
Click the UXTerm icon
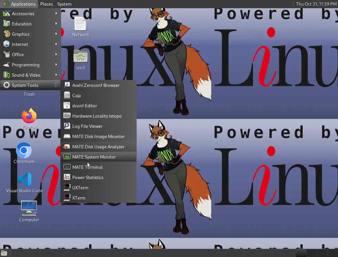67,188
